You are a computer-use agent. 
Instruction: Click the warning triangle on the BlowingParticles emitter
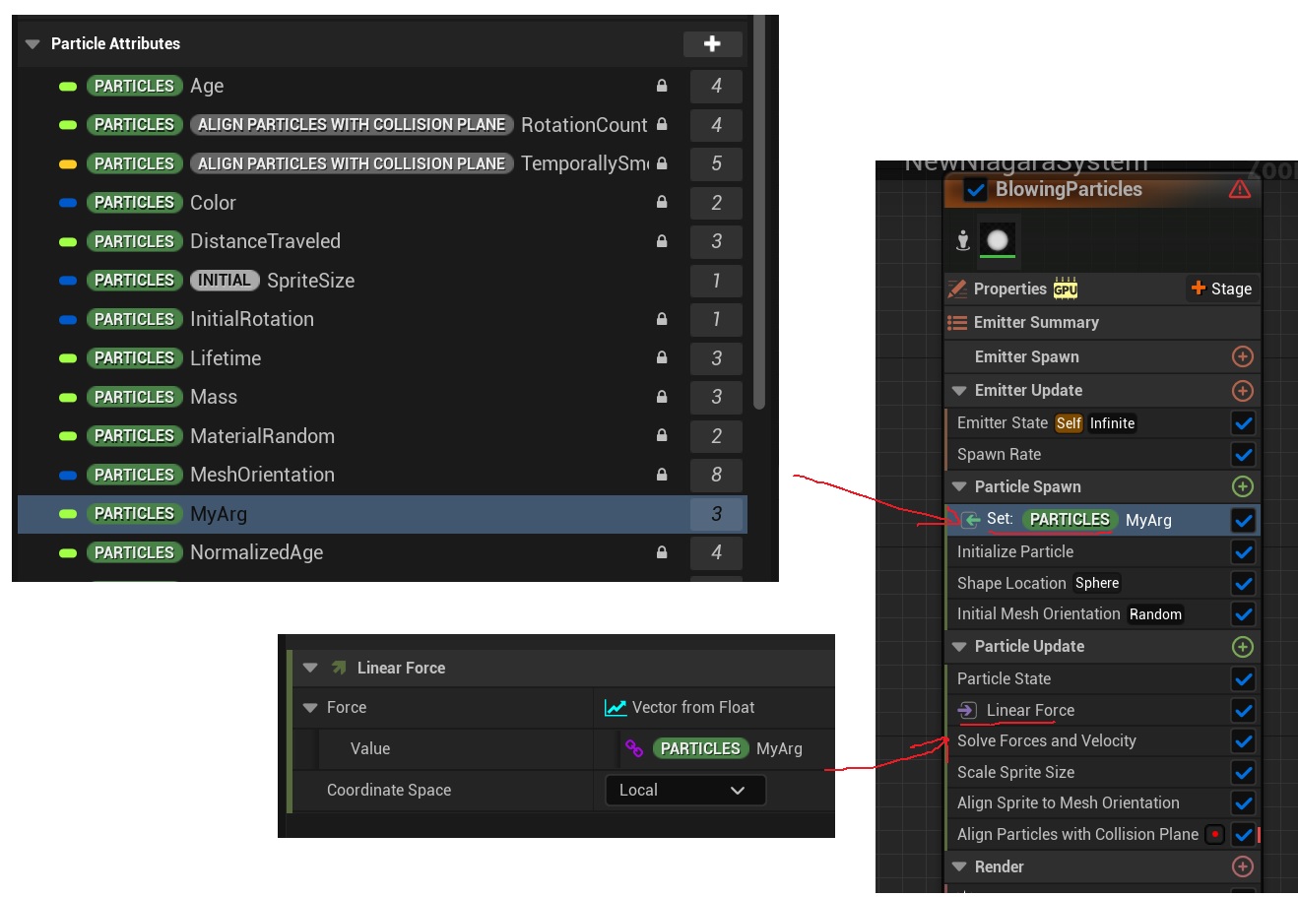tap(1240, 189)
